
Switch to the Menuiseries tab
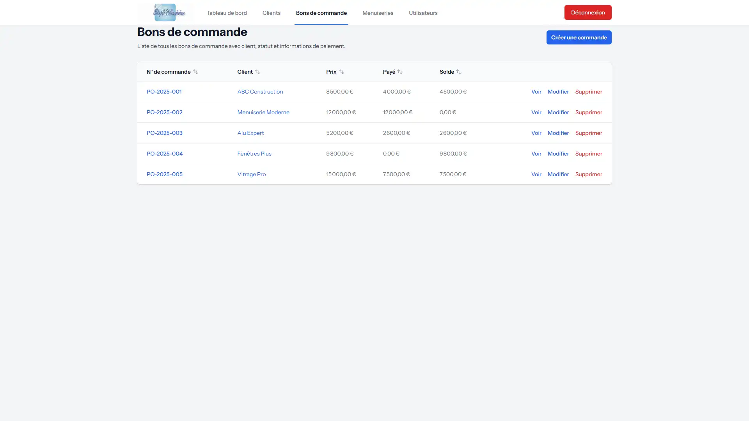378,13
